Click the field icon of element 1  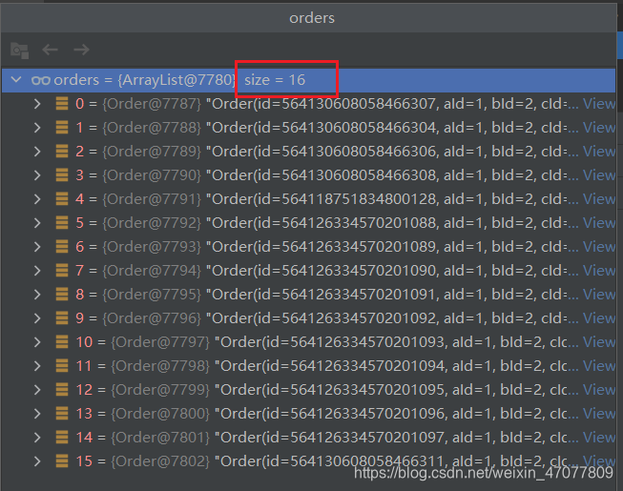click(x=62, y=128)
